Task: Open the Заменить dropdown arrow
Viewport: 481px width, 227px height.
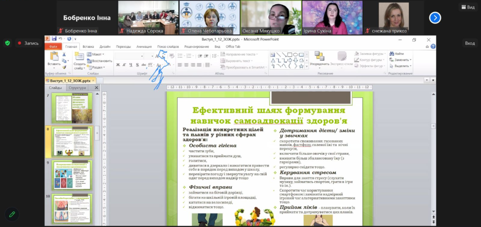Action: pyautogui.click(x=411, y=60)
